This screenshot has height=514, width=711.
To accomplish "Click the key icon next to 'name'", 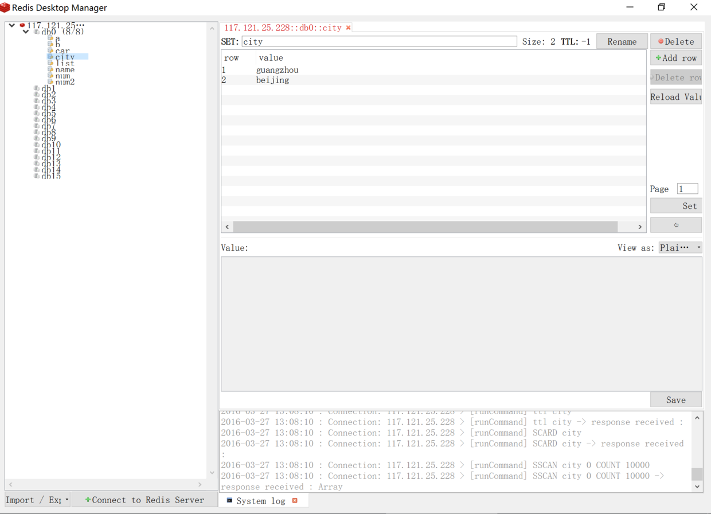I will click(50, 69).
